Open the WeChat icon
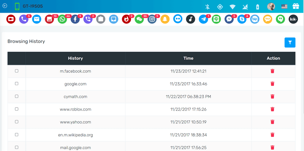 point(140,19)
